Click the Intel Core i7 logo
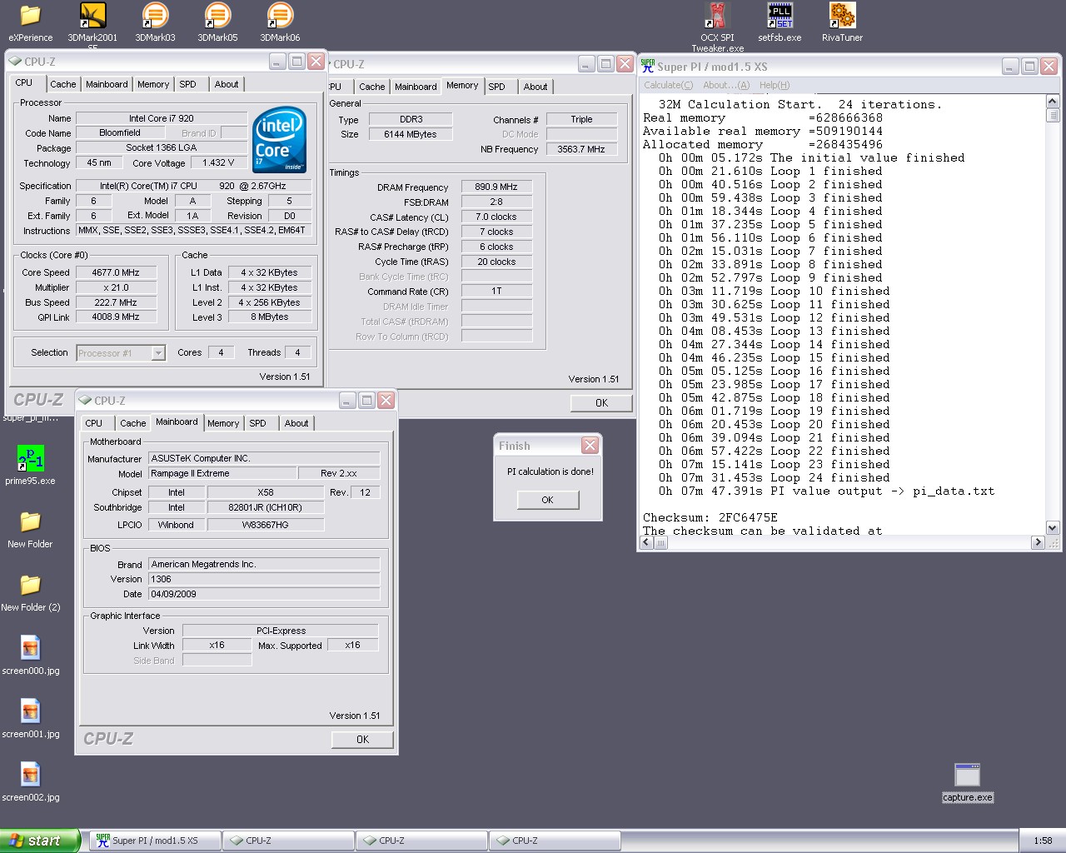 point(280,139)
